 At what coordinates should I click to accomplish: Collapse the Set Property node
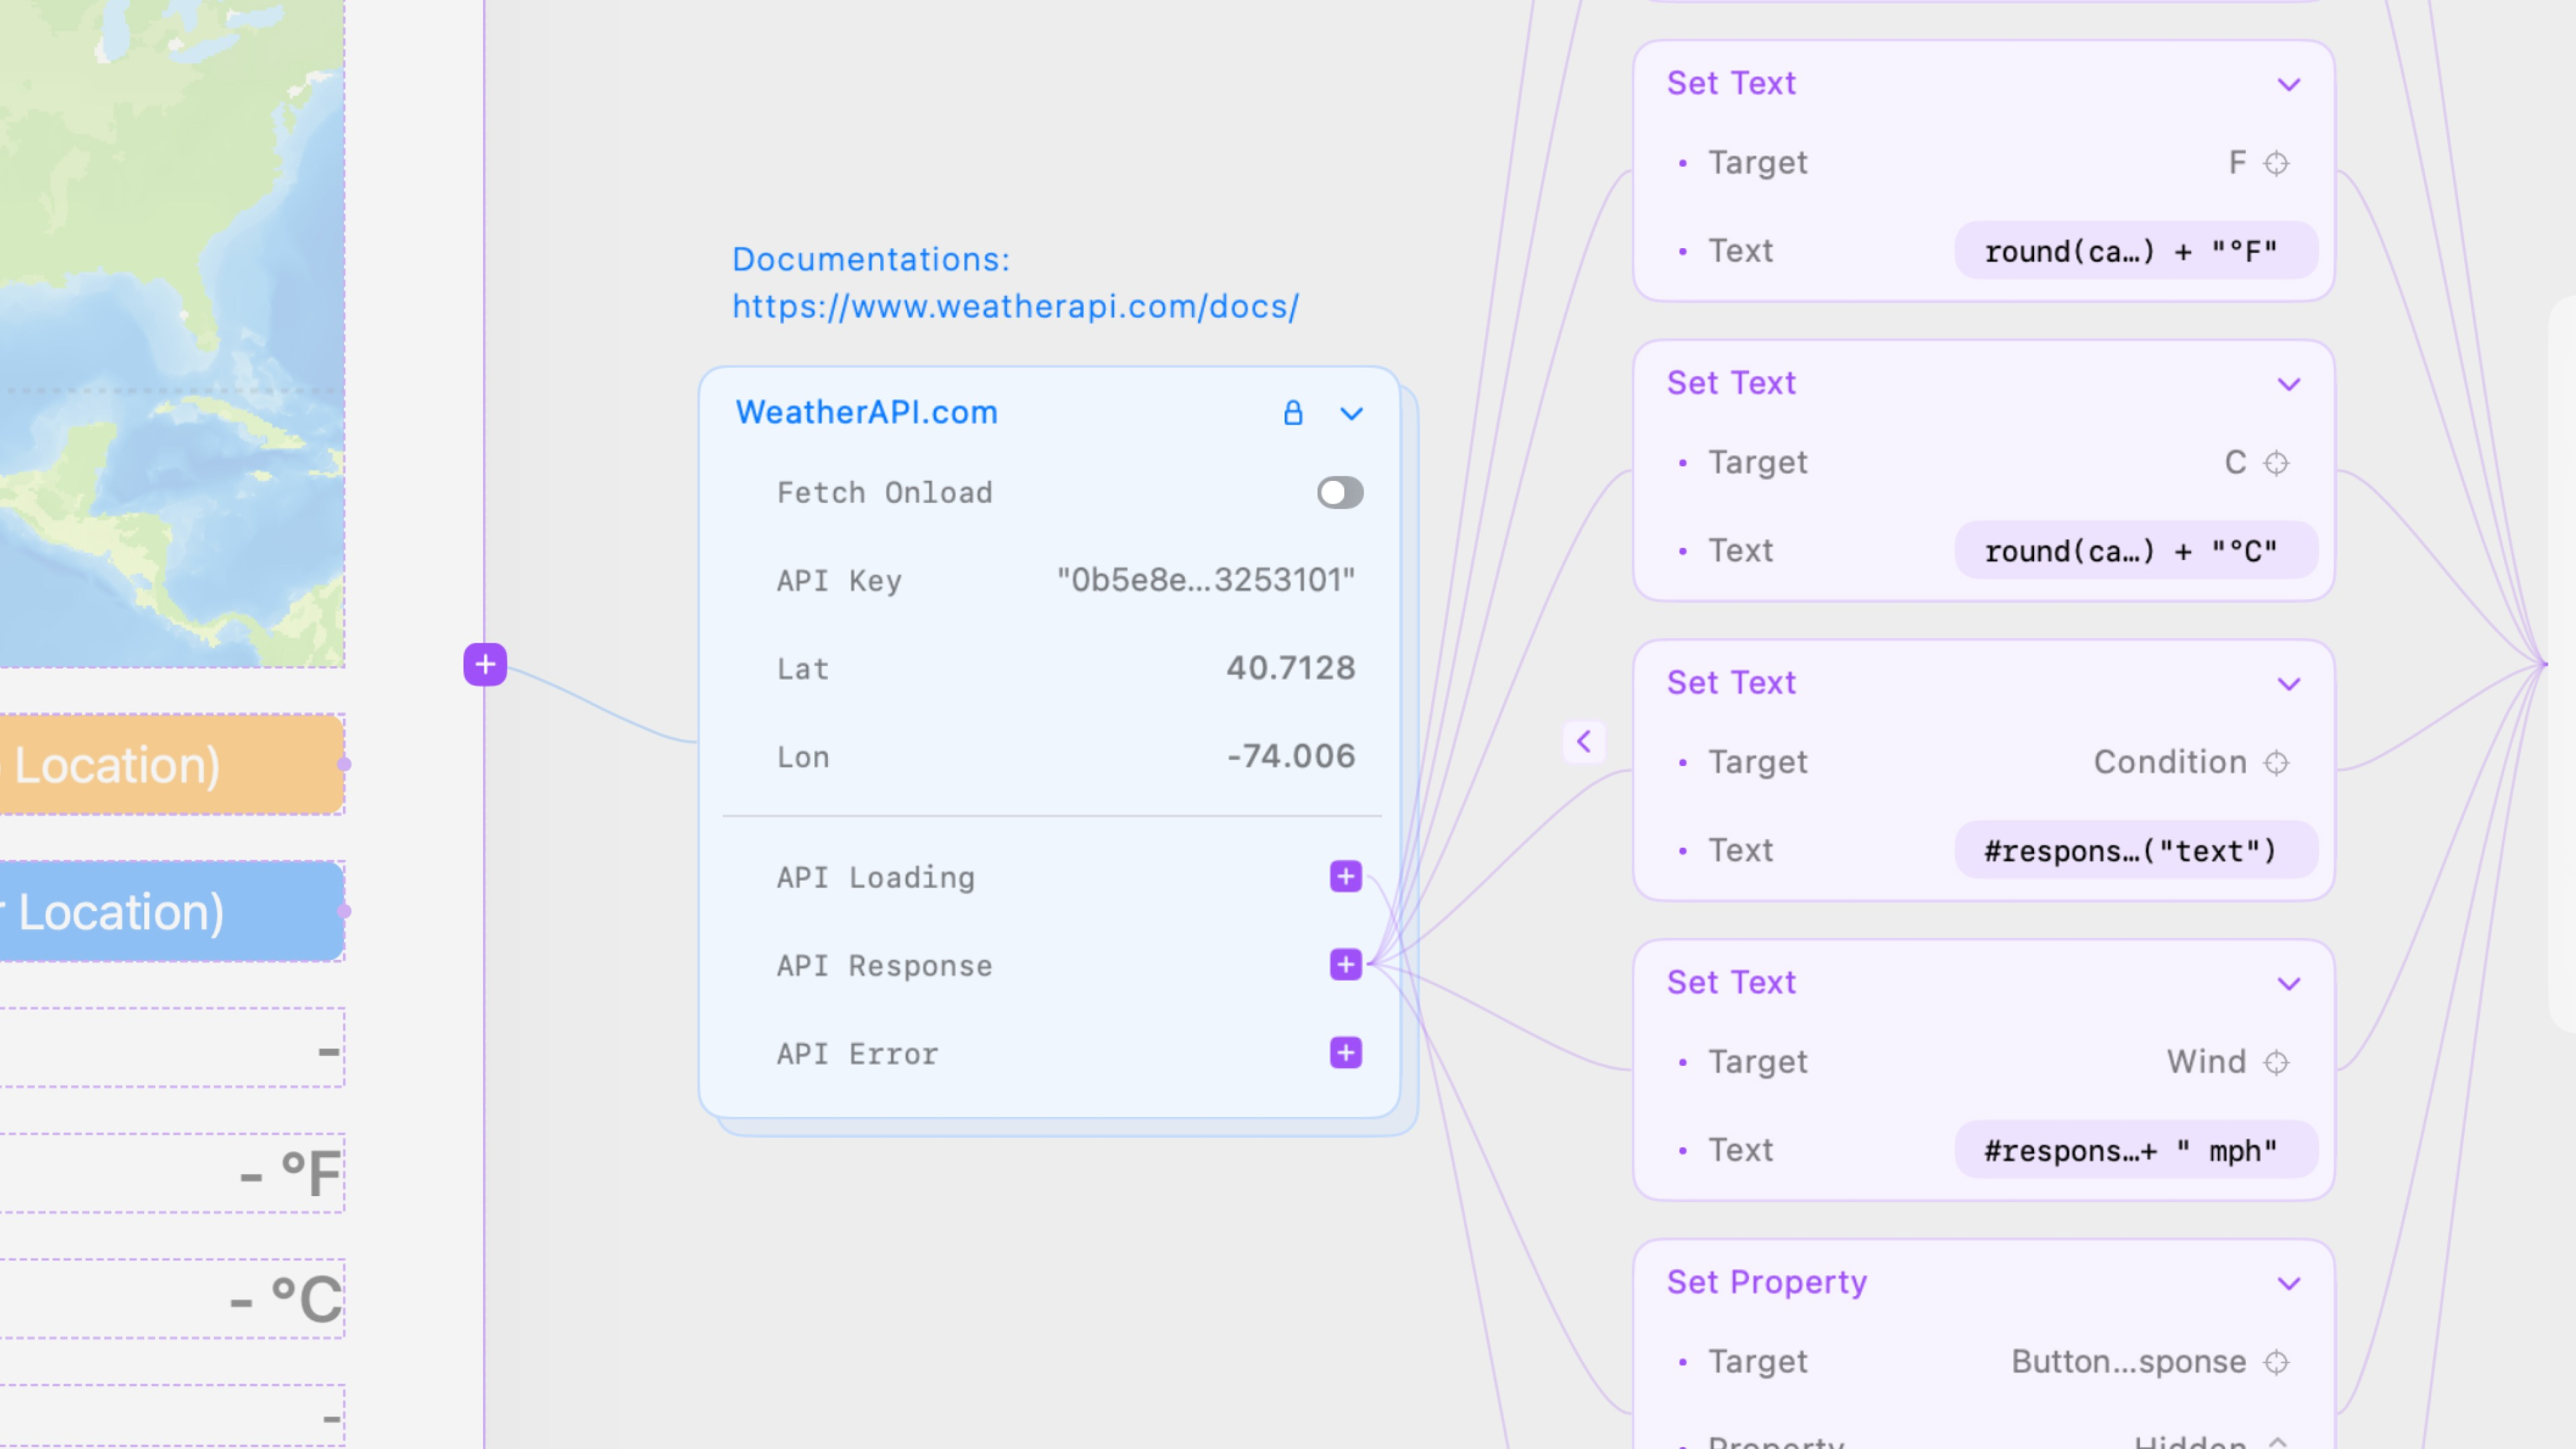click(2288, 1283)
